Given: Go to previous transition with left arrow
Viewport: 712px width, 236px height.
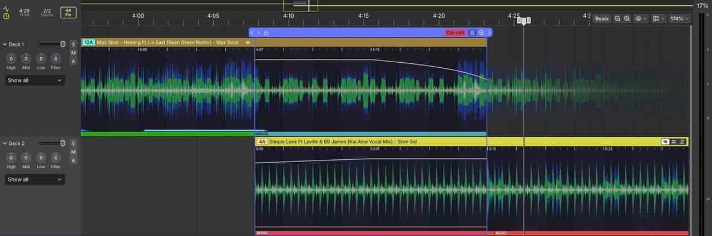Looking at the screenshot, I should pyautogui.click(x=252, y=33).
